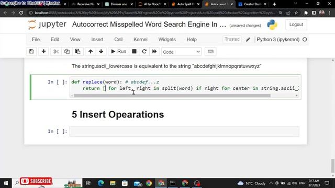
Task: Move selected cell up arrow
Action: coord(91,52)
